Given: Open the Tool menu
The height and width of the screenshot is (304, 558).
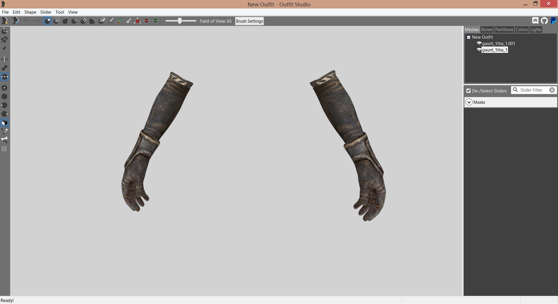Looking at the screenshot, I should pos(60,12).
